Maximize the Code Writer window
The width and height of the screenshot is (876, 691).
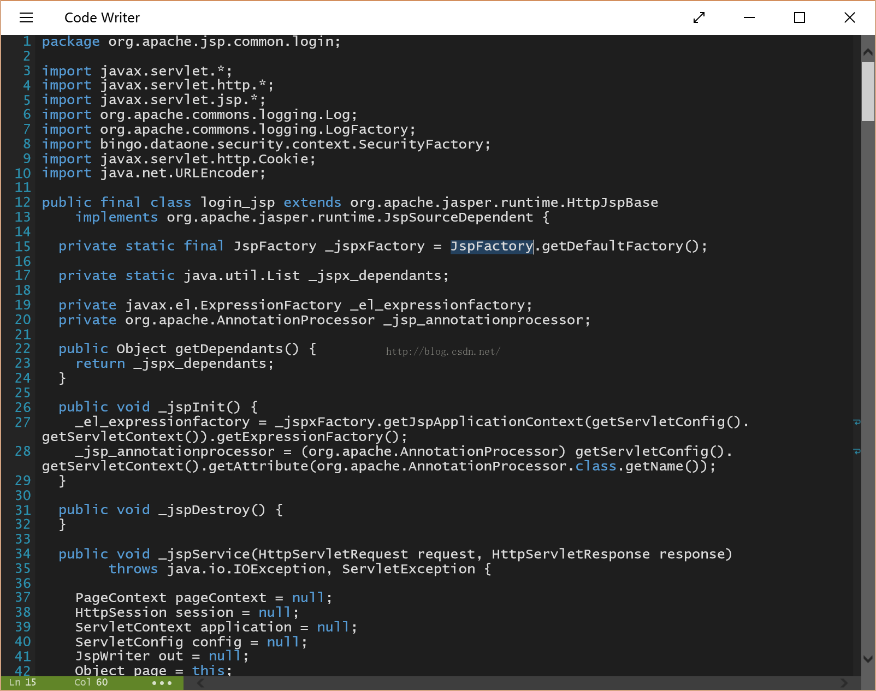pyautogui.click(x=800, y=17)
